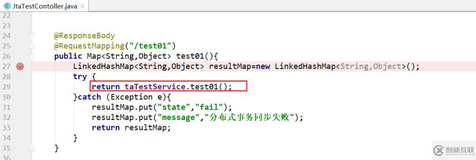Click line number 33 in the gutter
The height and width of the screenshot is (160, 476).
coord(6,127)
